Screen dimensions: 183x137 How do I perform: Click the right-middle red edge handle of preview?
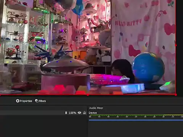click(x=176, y=45)
